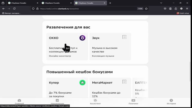Open Ассистент icon in bottom navigation
This screenshot has width=192, height=108.
[x=95, y=100]
